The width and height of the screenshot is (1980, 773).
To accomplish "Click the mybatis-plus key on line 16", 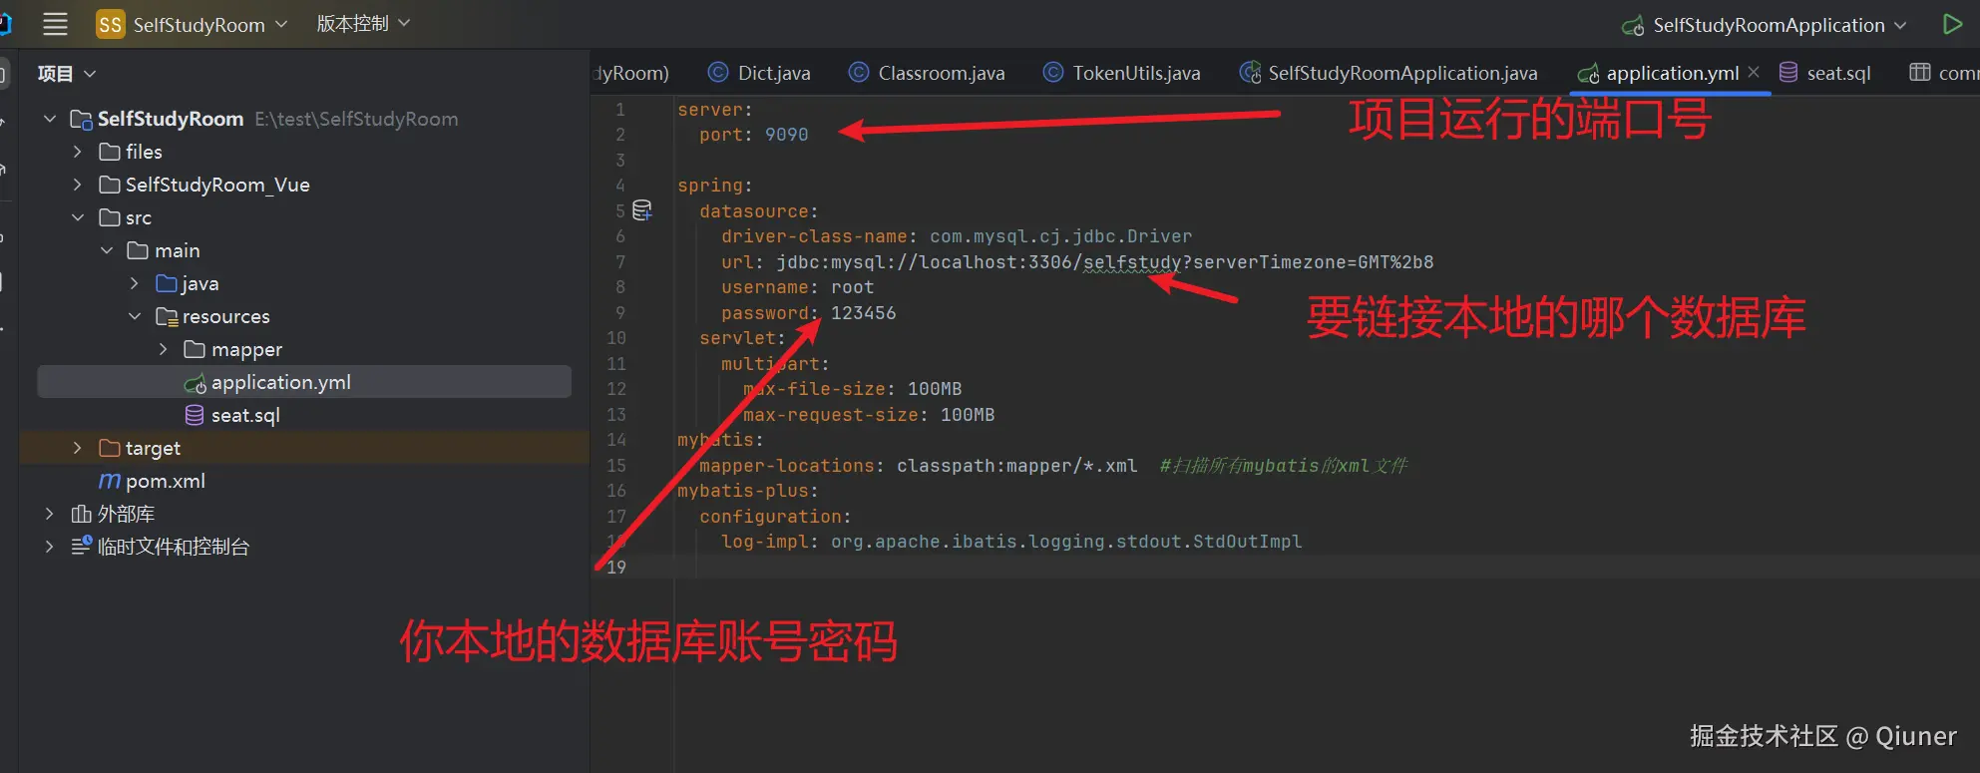I will point(743,491).
